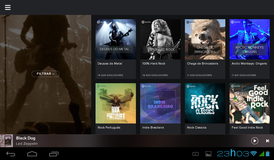Open the 23h03 clock in status bar
The width and height of the screenshot is (274, 160).
click(x=233, y=153)
